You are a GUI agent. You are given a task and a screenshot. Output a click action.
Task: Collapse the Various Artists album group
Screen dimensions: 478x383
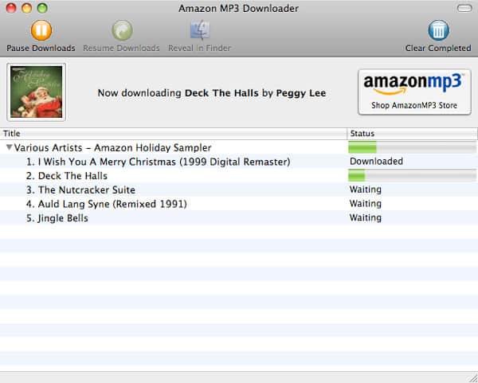[x=9, y=147]
